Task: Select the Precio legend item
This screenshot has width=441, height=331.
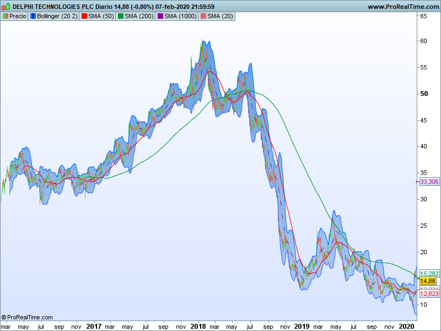Action: click(15, 17)
